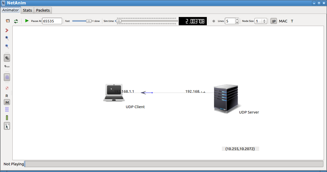Click the R reset button
Image resolution: width=327 pixels, height=172 pixels.
[x=7, y=96]
